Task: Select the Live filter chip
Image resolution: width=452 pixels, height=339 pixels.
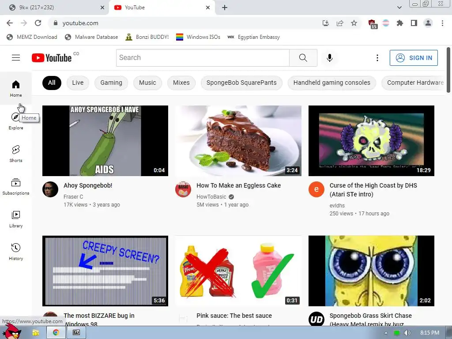Action: pyautogui.click(x=78, y=83)
